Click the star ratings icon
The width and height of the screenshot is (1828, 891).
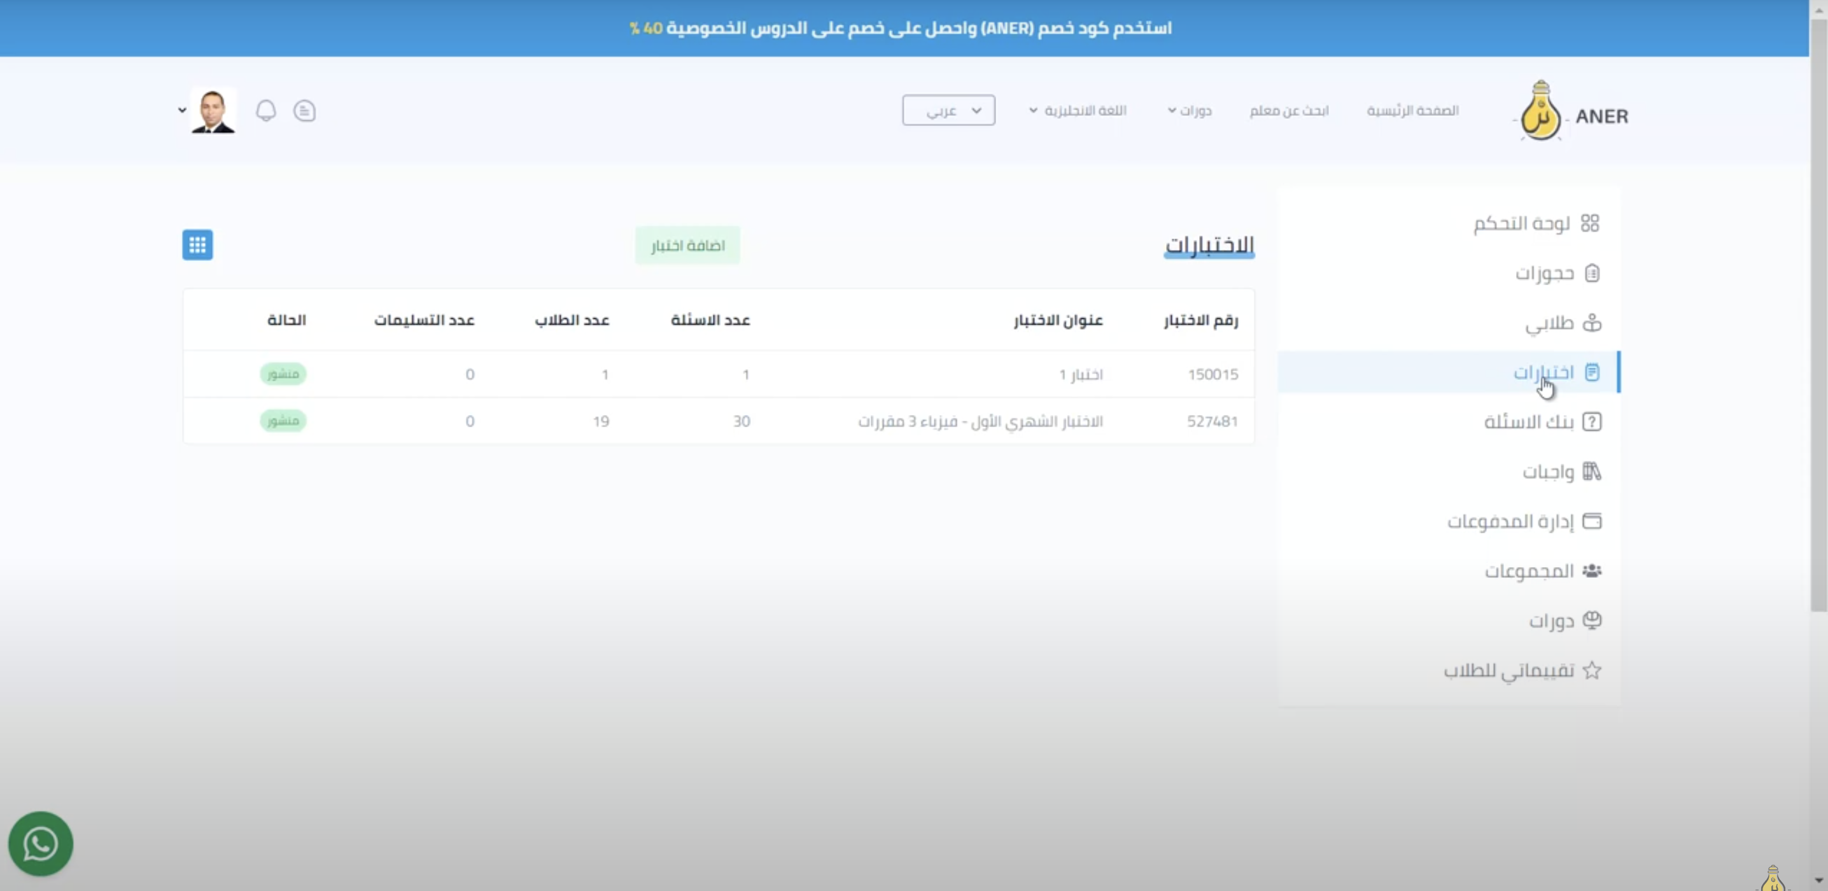click(1592, 670)
